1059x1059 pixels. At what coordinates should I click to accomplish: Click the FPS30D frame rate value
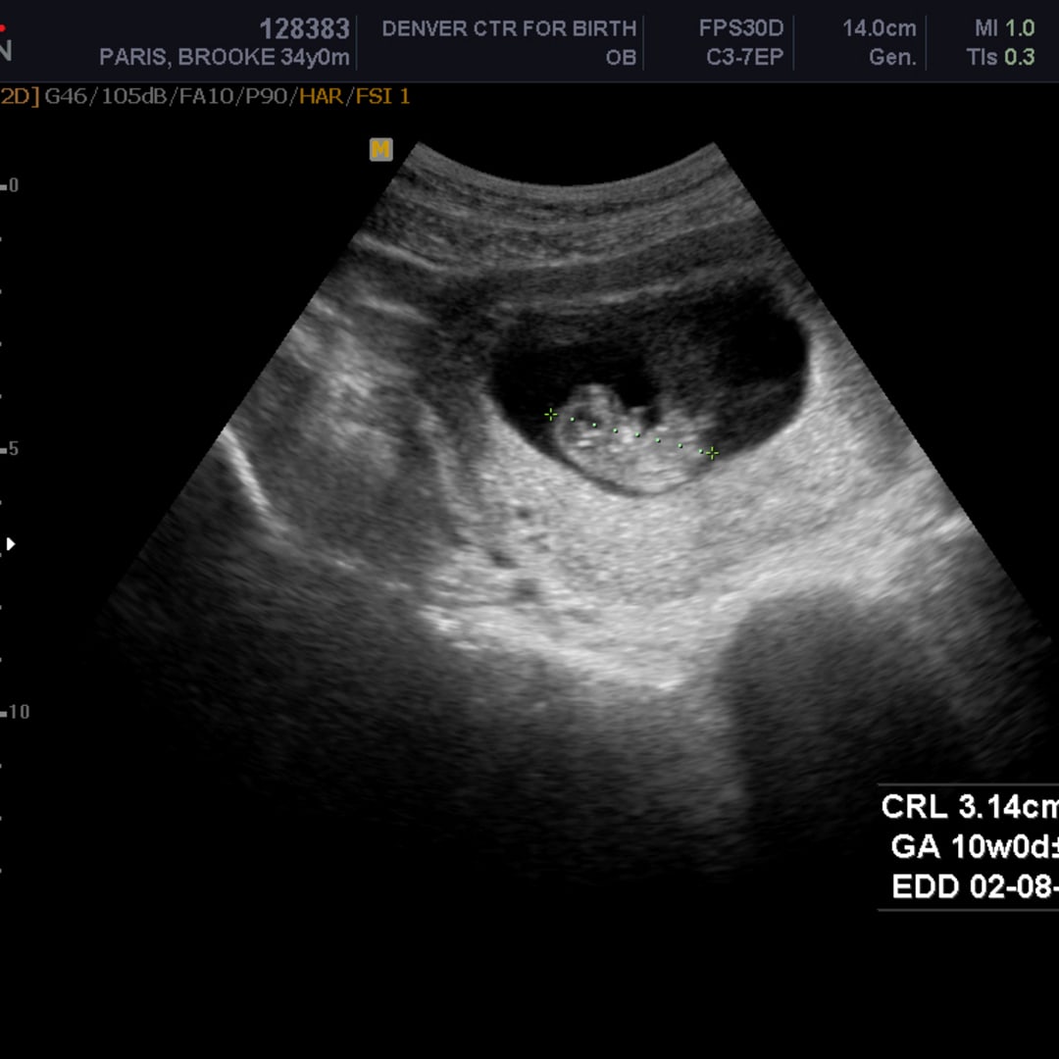[741, 28]
